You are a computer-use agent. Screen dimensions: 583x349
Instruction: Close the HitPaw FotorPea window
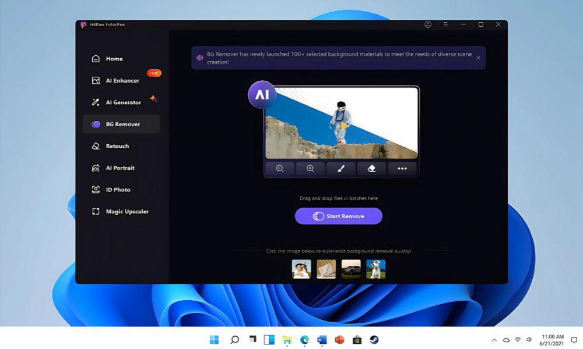[x=498, y=24]
